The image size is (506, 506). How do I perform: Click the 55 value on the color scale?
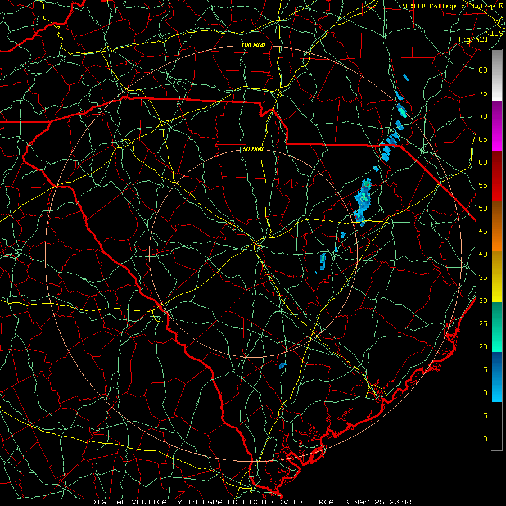(483, 185)
